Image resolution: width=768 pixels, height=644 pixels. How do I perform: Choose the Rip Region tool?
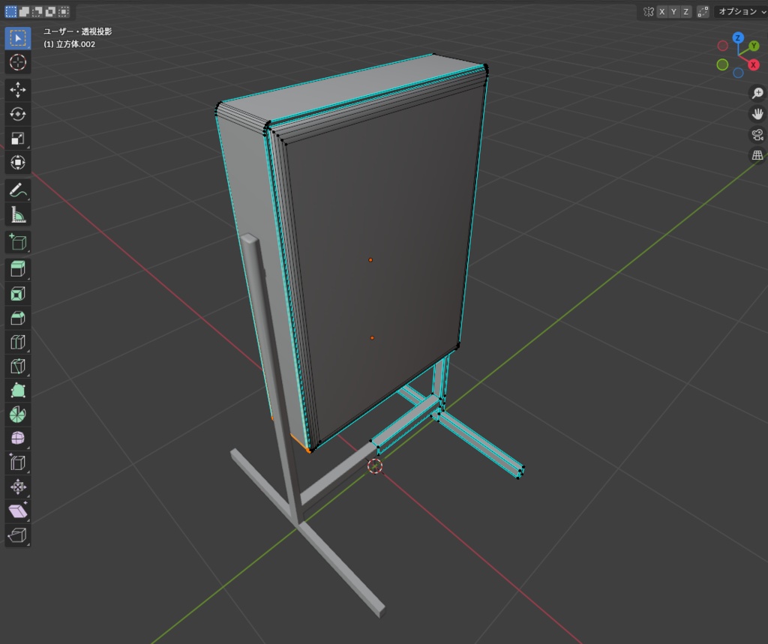coord(18,535)
